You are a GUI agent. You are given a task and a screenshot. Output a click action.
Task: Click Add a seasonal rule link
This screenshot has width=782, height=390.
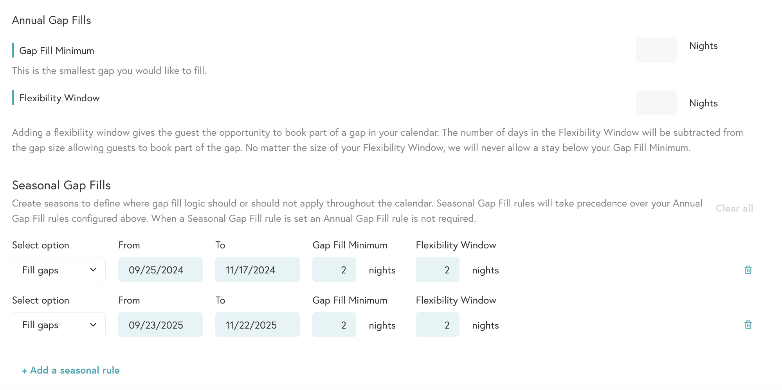pos(71,370)
